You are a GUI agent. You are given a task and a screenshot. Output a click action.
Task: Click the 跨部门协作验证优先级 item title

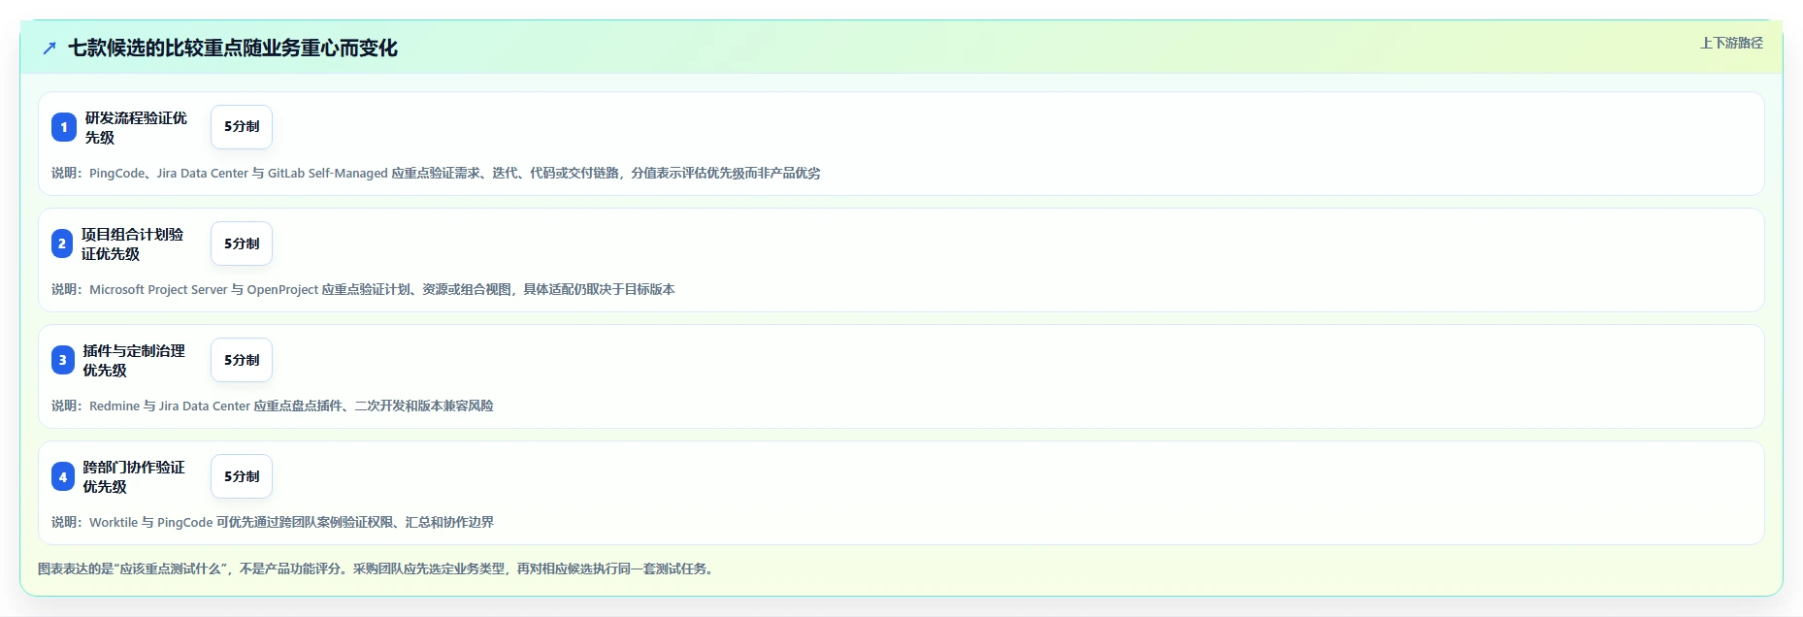[134, 476]
